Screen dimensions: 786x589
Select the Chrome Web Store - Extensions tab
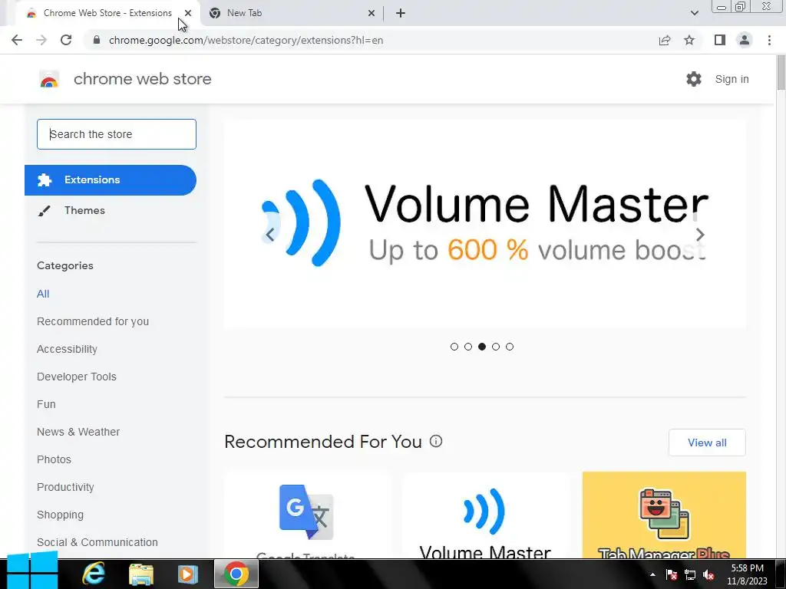107,13
